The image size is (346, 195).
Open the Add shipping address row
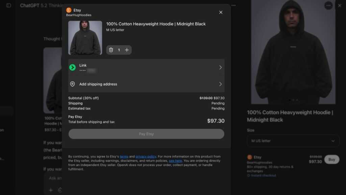tap(146, 84)
